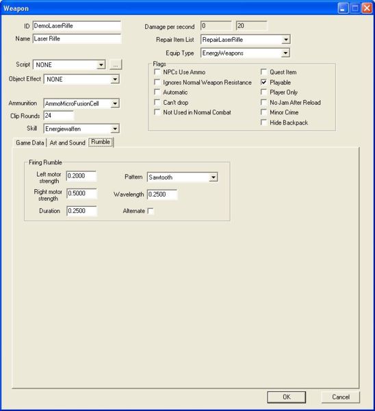Open the Ammunition combo box
Viewport: 375px width, 411px height.
pos(115,103)
